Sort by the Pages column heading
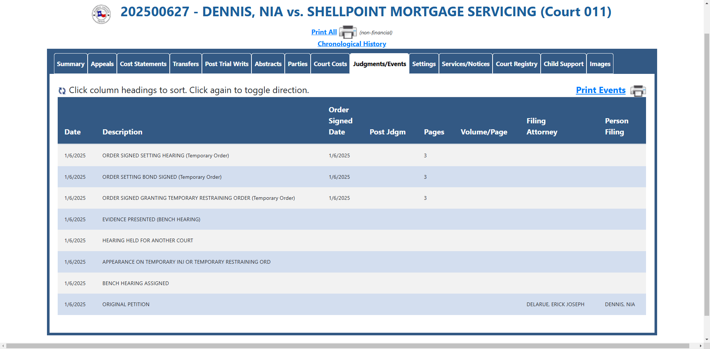The height and width of the screenshot is (349, 710). pos(434,132)
